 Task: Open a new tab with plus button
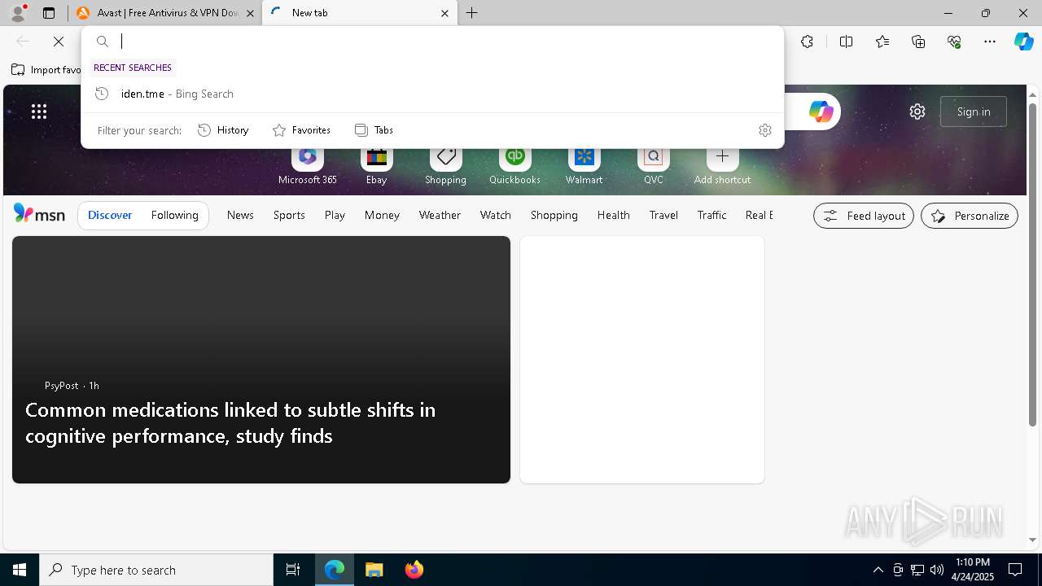point(472,13)
